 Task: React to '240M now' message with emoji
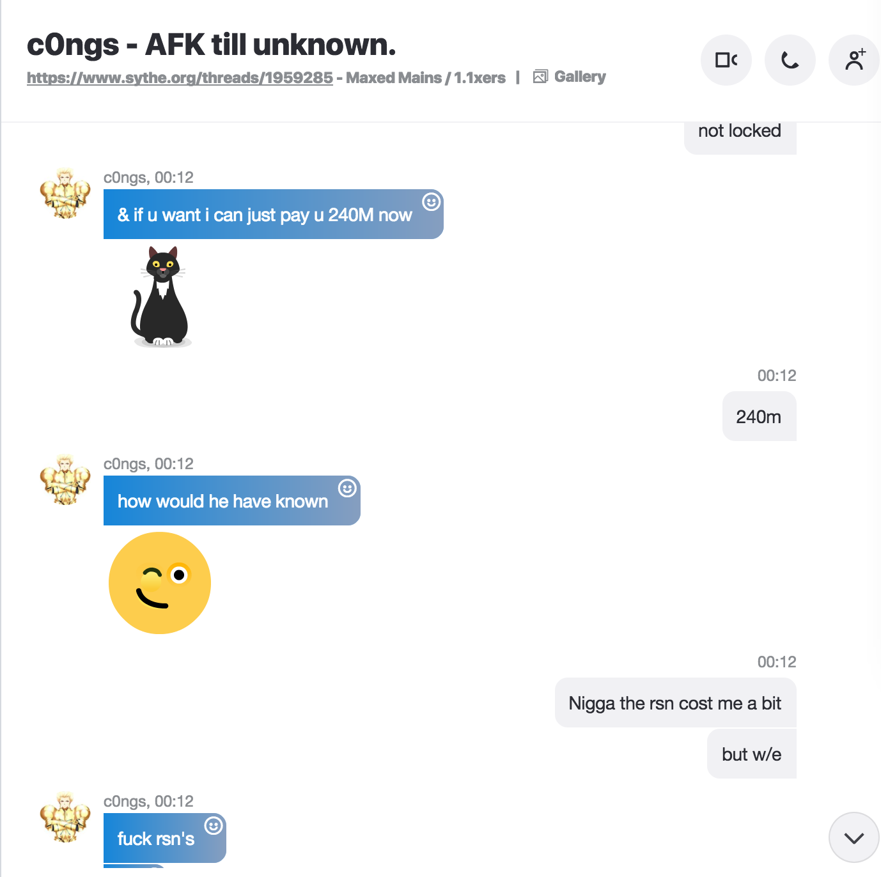432,202
